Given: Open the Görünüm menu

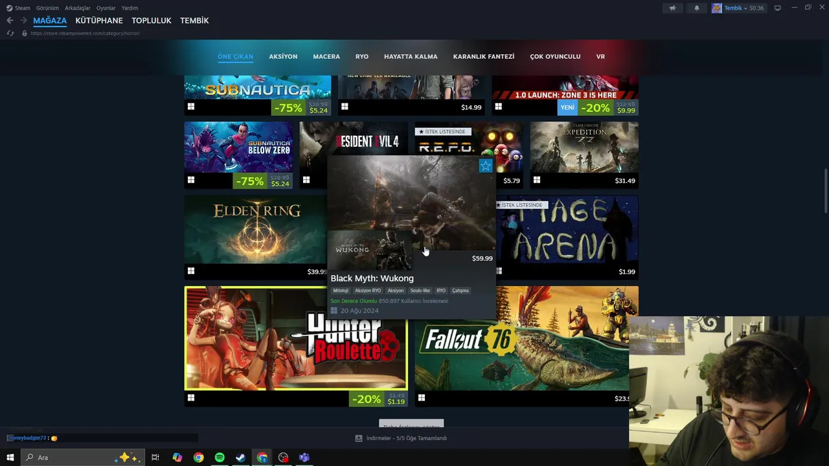Looking at the screenshot, I should (x=47, y=8).
